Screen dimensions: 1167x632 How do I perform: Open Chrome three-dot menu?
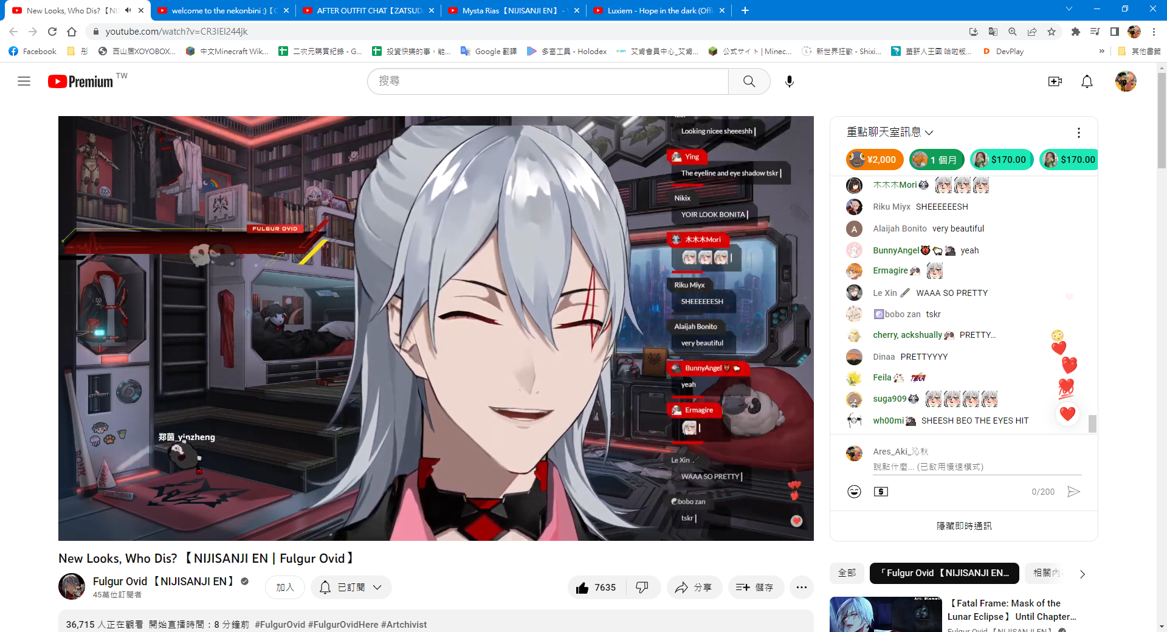pos(1154,32)
